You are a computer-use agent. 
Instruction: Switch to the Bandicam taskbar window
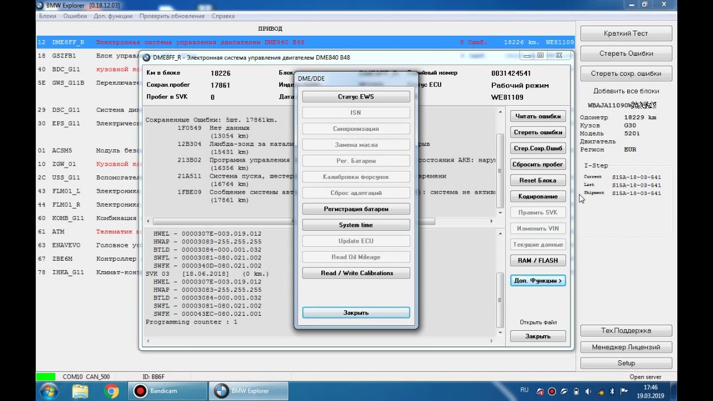(x=167, y=391)
